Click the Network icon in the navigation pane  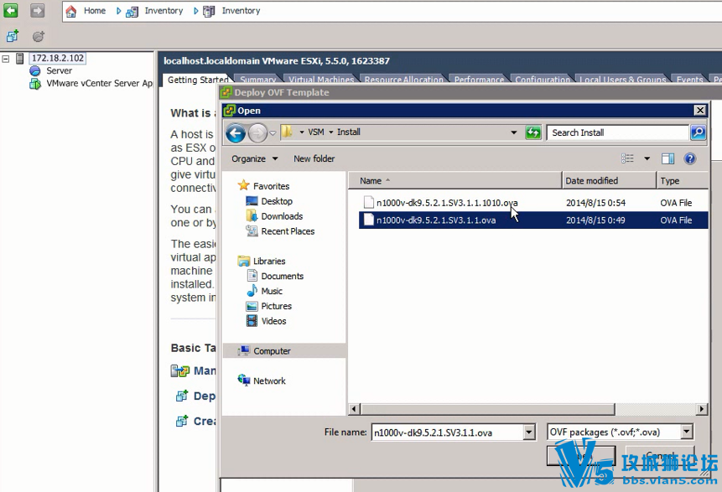click(x=243, y=381)
